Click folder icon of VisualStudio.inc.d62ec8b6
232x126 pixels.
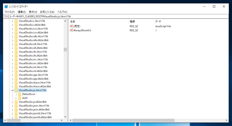tap(16, 63)
